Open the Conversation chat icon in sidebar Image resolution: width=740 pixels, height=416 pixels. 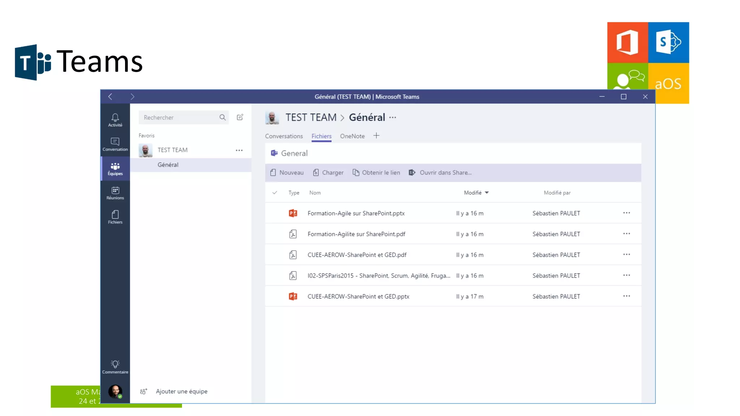[115, 144]
